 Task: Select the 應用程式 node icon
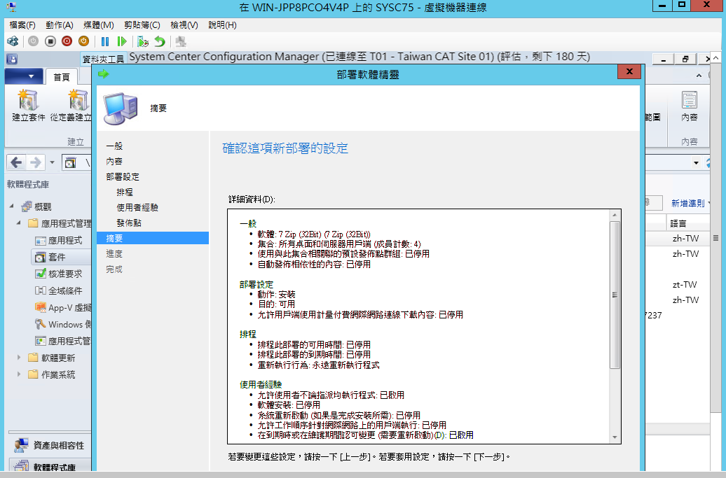(x=41, y=240)
